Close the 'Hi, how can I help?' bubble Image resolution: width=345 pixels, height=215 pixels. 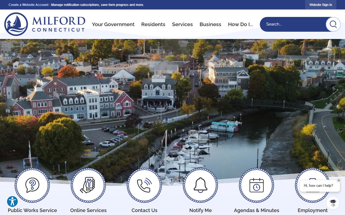339,180
